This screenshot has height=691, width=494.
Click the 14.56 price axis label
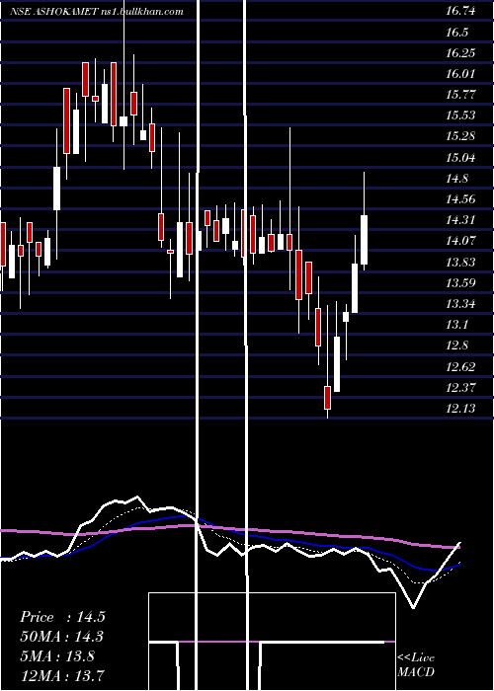[x=460, y=199]
